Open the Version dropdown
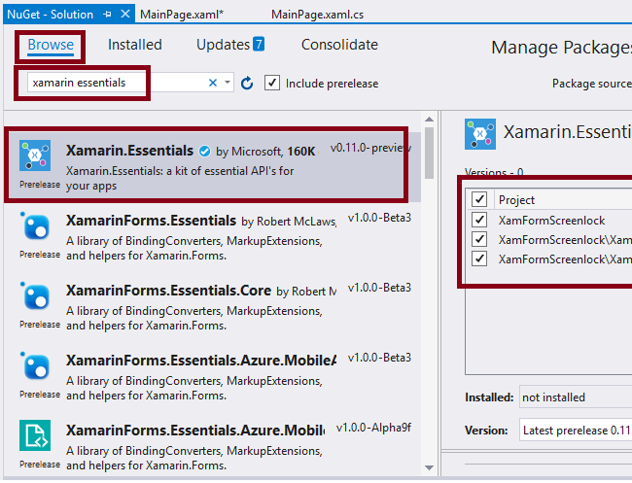This screenshot has width=632, height=483. [574, 430]
